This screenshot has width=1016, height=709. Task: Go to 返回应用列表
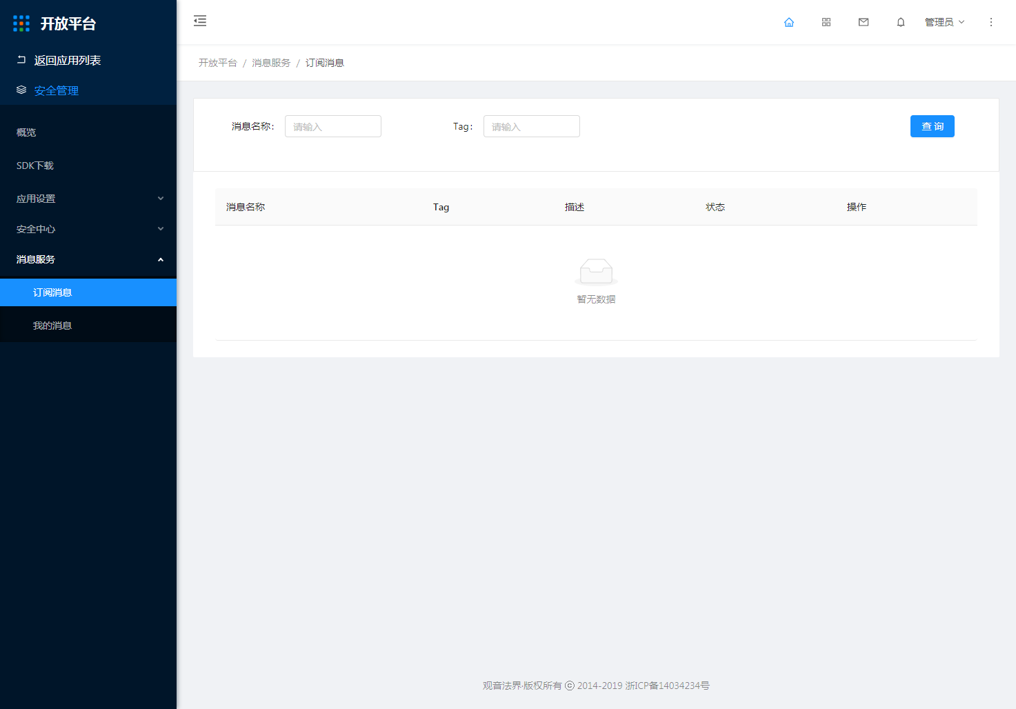[x=68, y=60]
